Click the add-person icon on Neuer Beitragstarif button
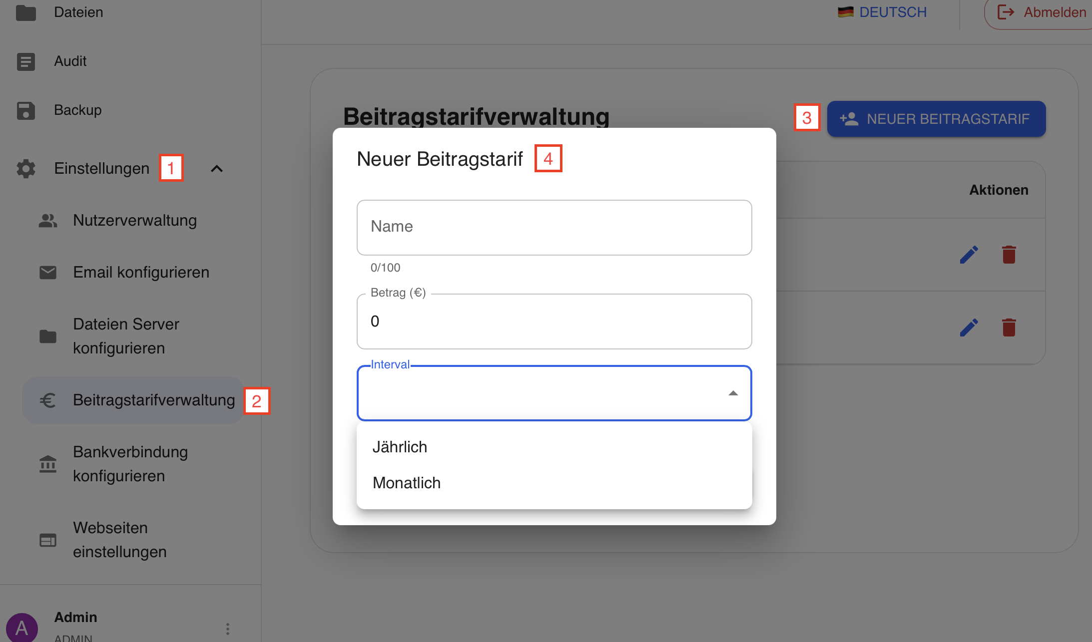 click(x=849, y=119)
